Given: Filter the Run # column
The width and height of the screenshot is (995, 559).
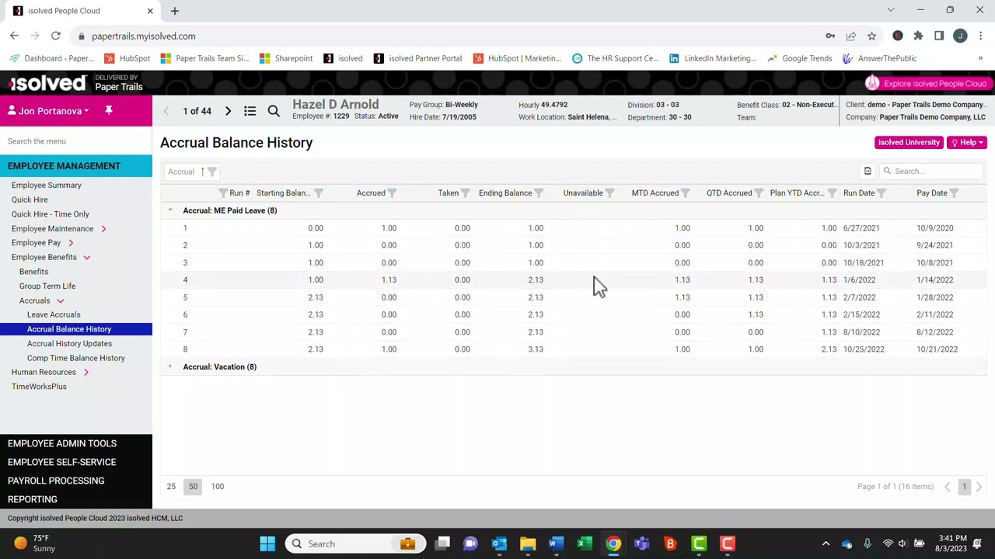Looking at the screenshot, I should (223, 193).
